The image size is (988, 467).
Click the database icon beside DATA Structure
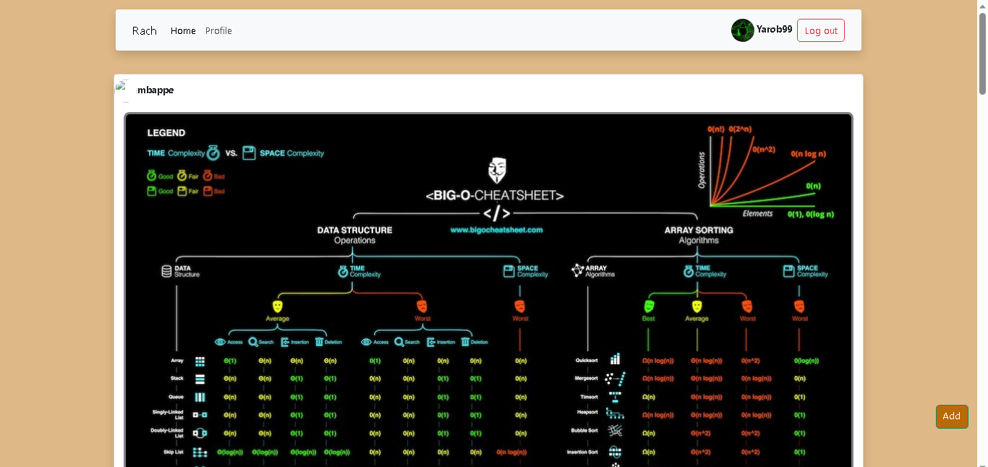click(x=166, y=271)
